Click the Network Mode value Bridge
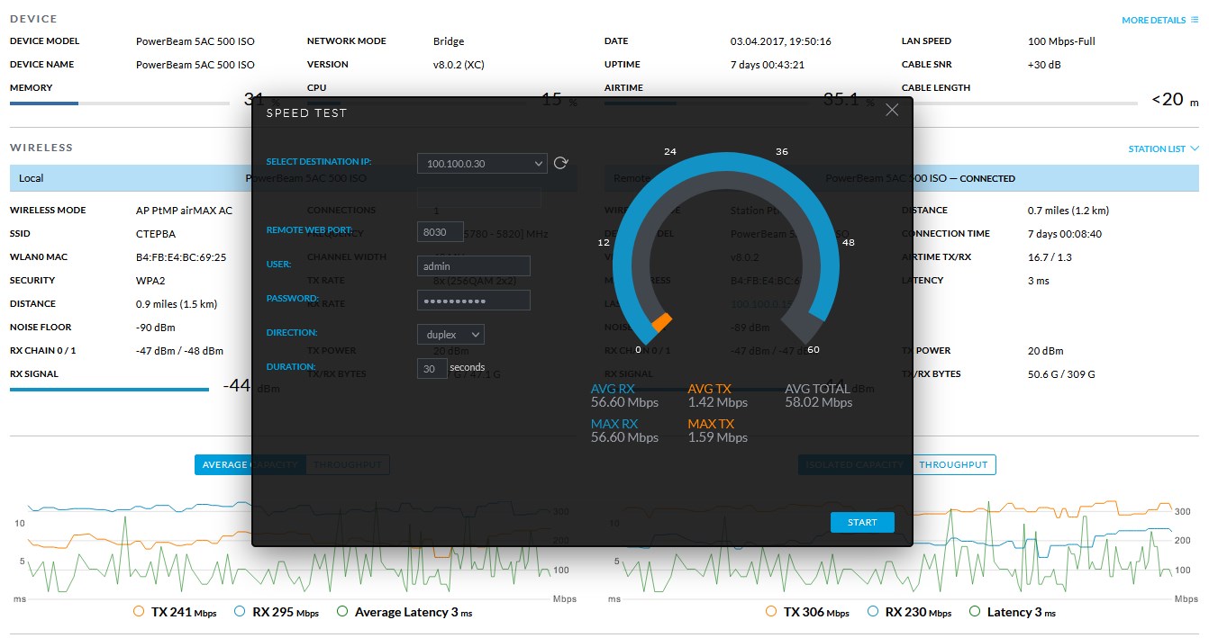The height and width of the screenshot is (638, 1209). click(449, 41)
